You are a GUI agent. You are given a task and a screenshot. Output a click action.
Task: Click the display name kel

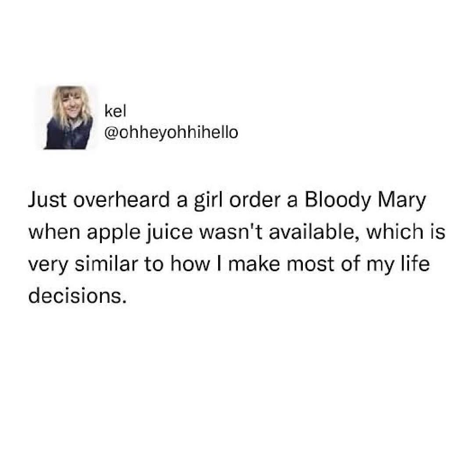[115, 111]
